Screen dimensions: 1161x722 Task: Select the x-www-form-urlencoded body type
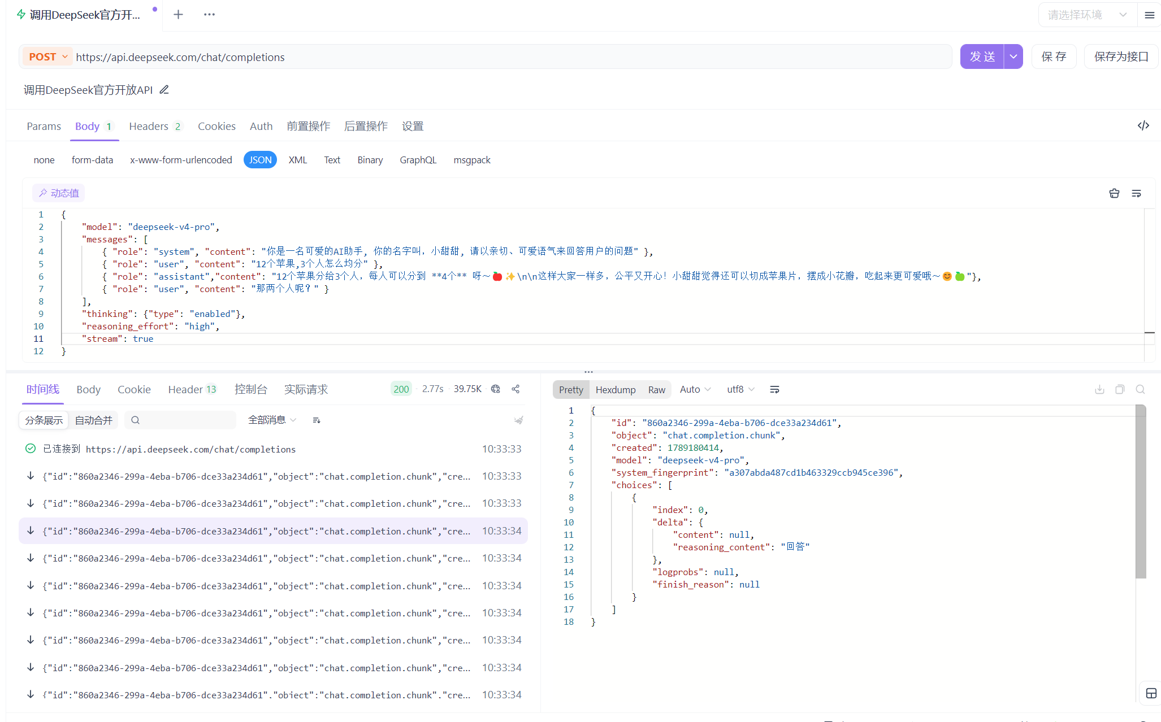pyautogui.click(x=181, y=160)
